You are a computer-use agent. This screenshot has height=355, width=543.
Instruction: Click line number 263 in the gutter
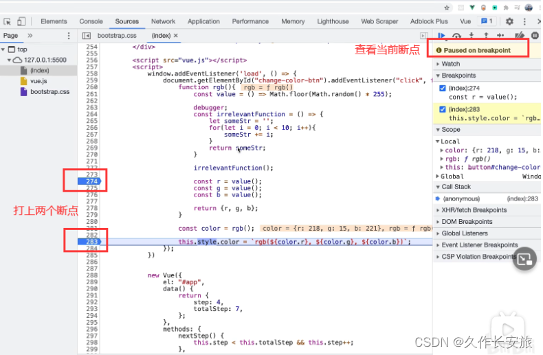(x=92, y=108)
